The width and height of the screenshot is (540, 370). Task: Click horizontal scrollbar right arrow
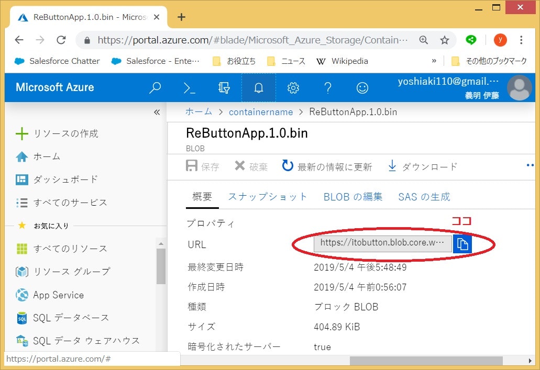[530, 361]
